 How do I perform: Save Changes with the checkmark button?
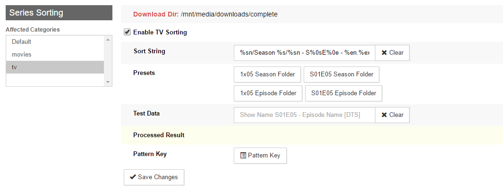154,177
